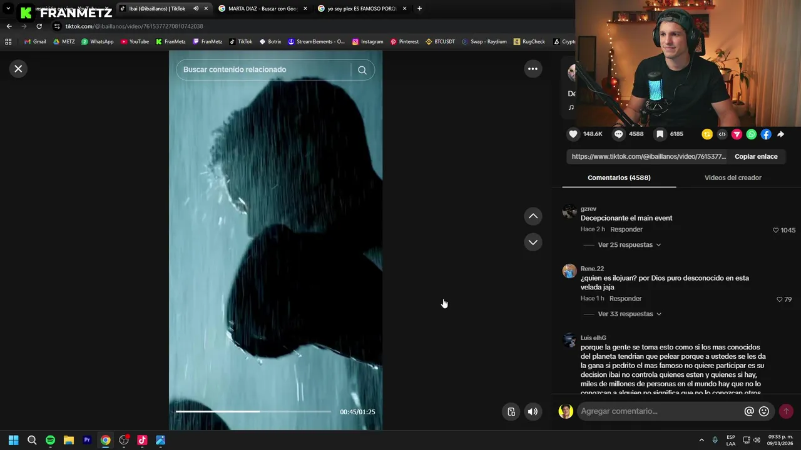Viewport: 801px width, 450px height.
Task: Insert a mention with the @ icon
Action: point(749,411)
